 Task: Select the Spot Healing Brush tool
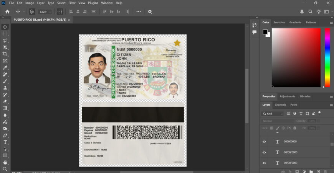pos(5,74)
